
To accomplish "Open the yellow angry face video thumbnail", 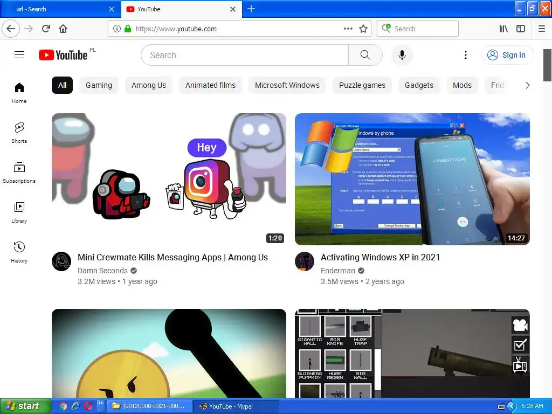I will 169,354.
